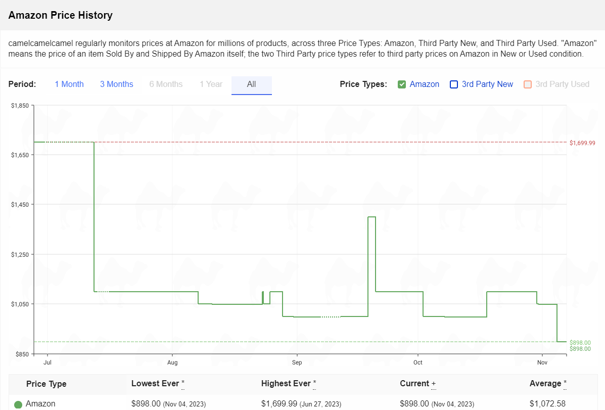Click the $1,450 y-axis label
This screenshot has height=410, width=605.
click(20, 205)
